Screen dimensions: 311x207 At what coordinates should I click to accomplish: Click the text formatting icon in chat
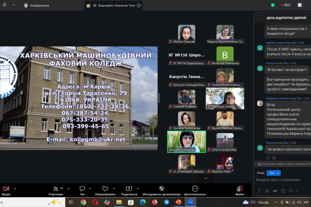tap(259, 191)
